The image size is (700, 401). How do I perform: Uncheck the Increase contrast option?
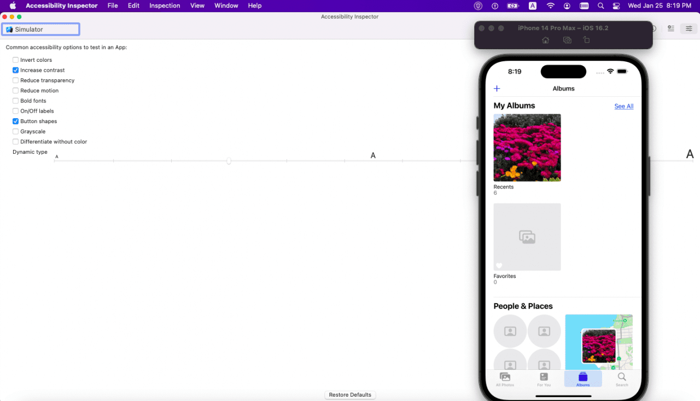click(16, 70)
